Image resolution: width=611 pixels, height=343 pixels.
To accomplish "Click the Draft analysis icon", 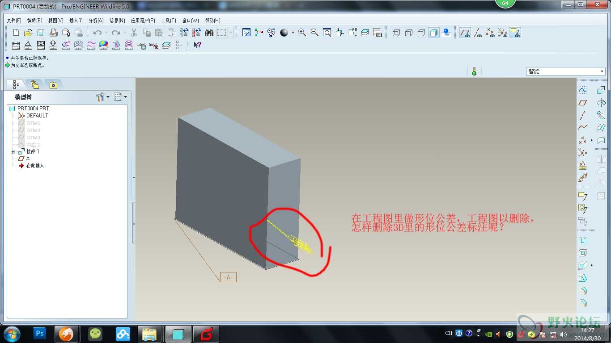I will (116, 45).
